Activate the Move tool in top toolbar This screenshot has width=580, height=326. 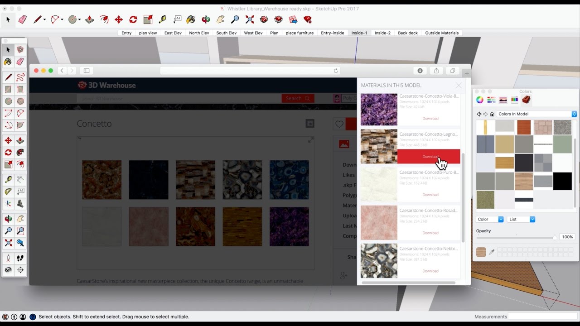(x=119, y=19)
